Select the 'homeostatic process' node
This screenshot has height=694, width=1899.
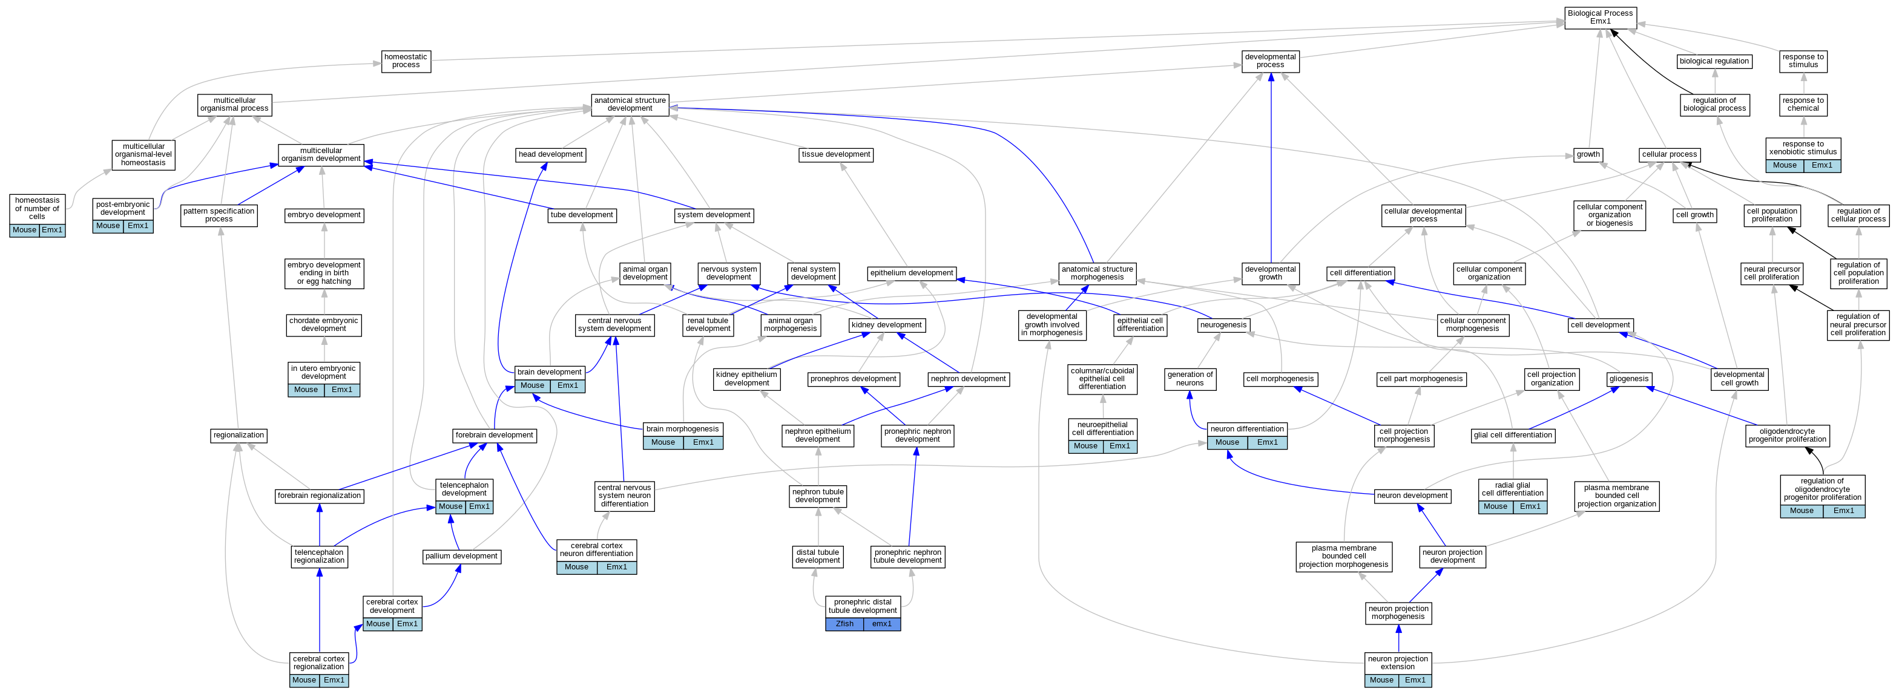click(x=406, y=61)
